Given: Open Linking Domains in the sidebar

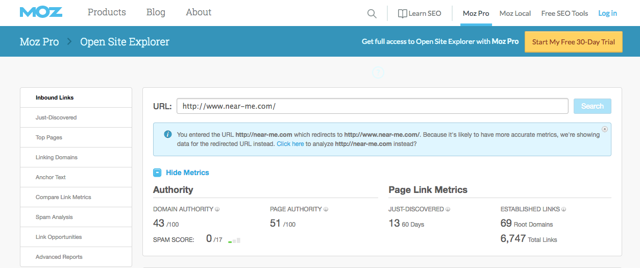Looking at the screenshot, I should [x=76, y=157].
